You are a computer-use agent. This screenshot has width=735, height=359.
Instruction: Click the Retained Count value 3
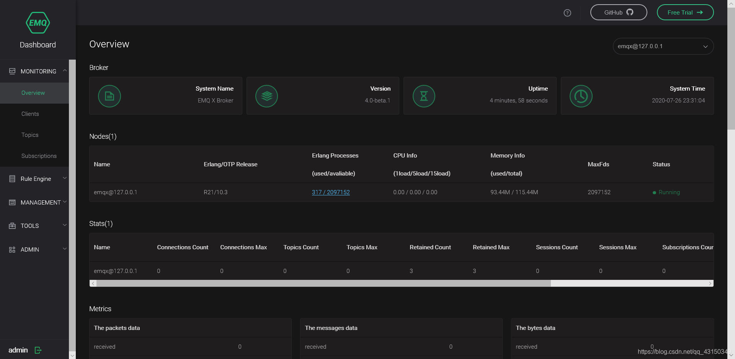[411, 271]
